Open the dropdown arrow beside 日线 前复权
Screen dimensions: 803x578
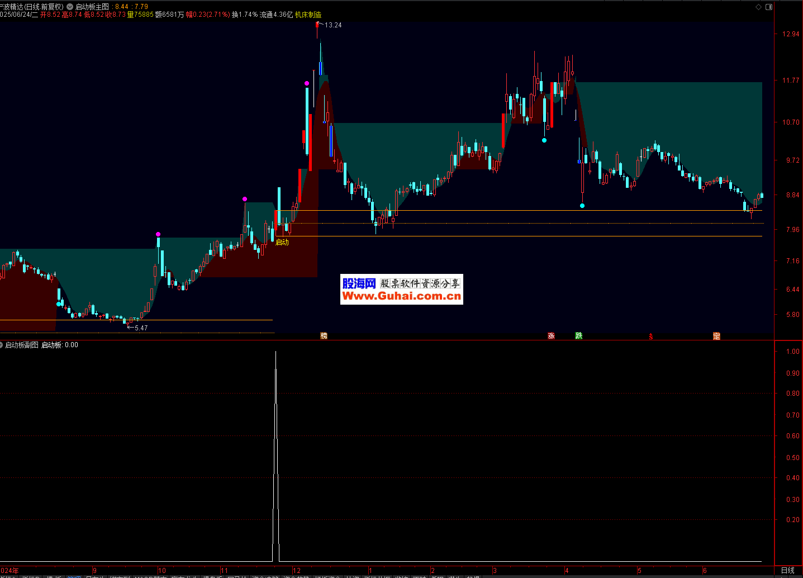70,7
